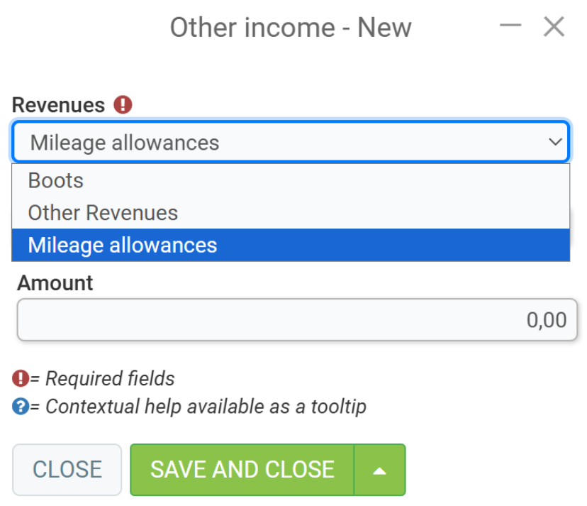The height and width of the screenshot is (506, 587).
Task: Expand the Save and Close split-button arrow
Action: 379,470
